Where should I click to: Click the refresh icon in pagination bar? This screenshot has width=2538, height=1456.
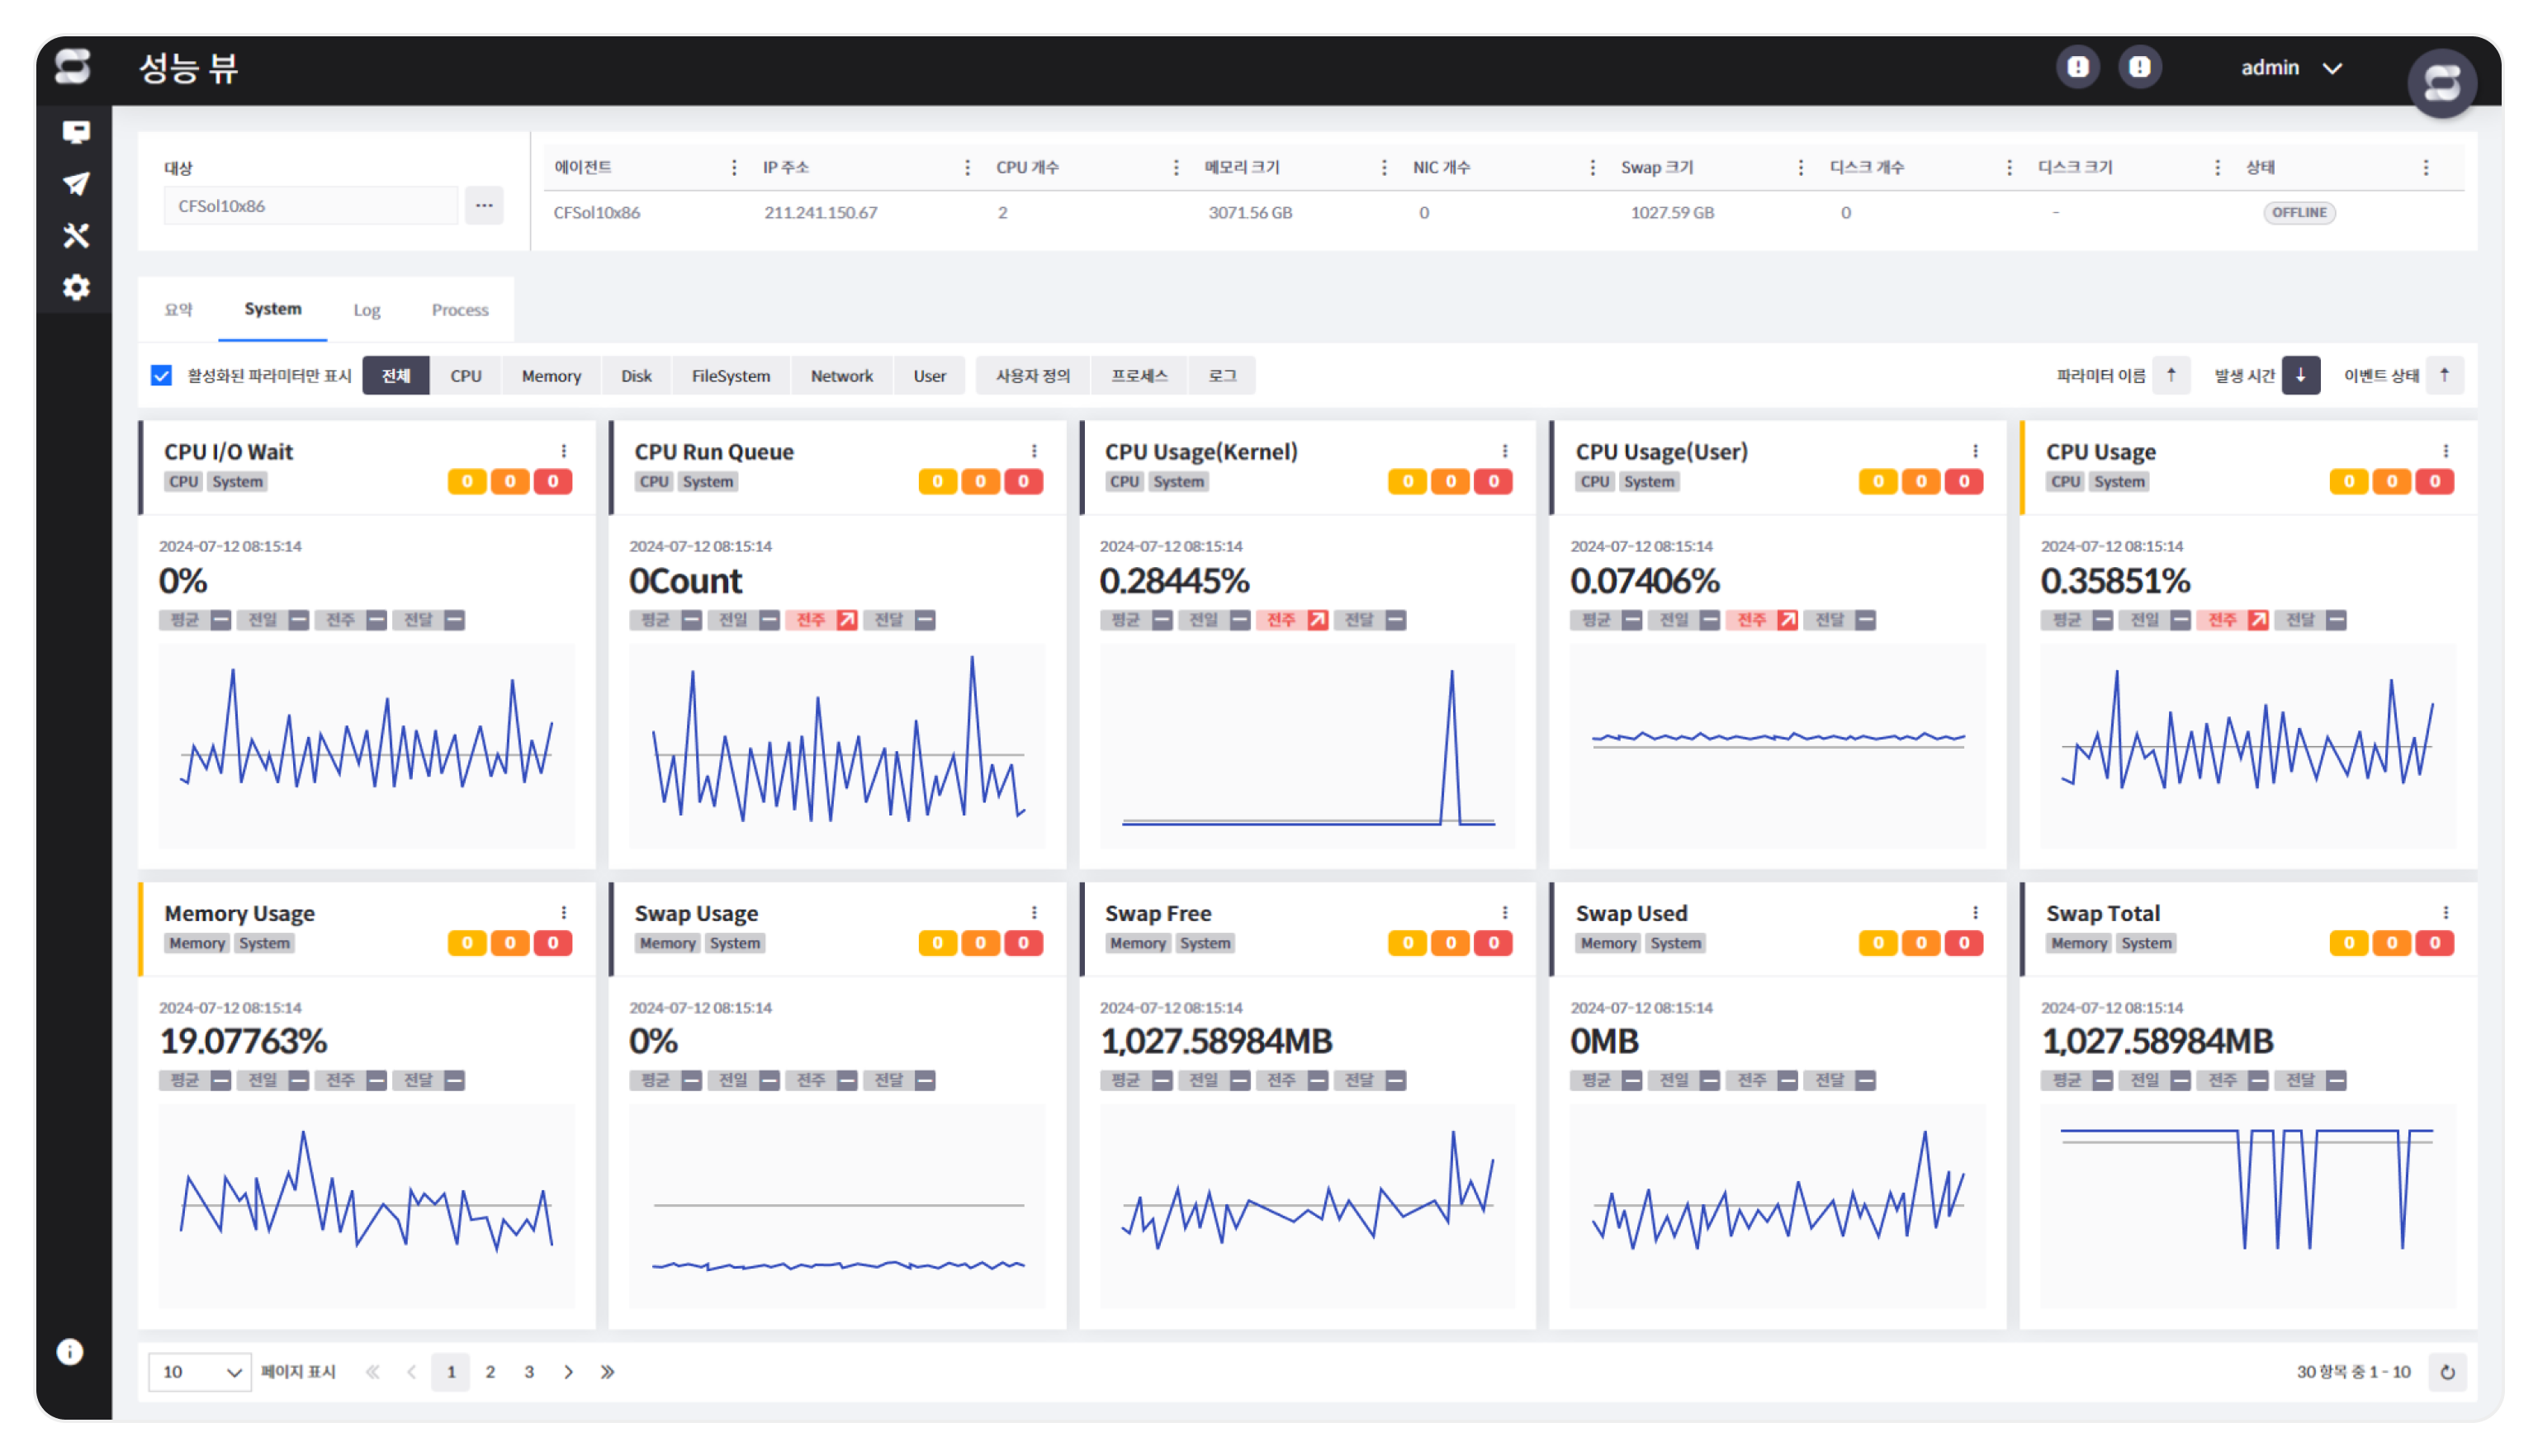coord(2447,1372)
